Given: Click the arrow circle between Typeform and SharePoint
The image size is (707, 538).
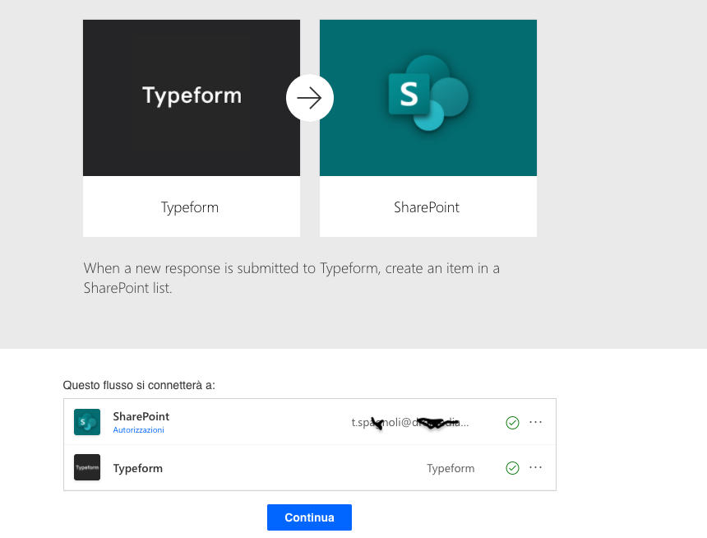Looking at the screenshot, I should 310,98.
